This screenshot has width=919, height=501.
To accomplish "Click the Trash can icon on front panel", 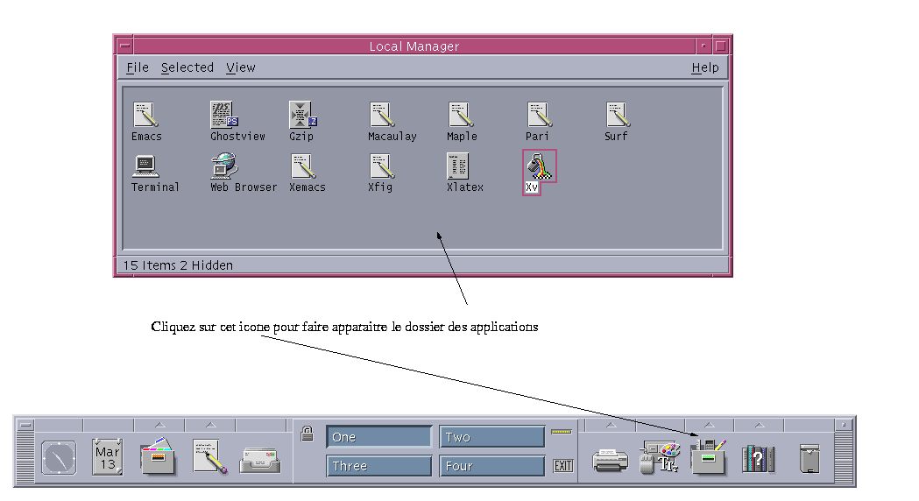I will click(809, 458).
